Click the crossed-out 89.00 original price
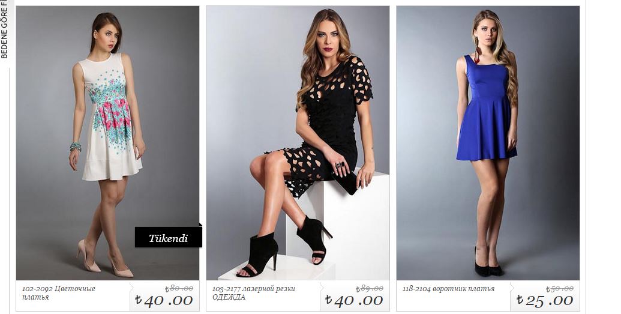 pyautogui.click(x=369, y=289)
